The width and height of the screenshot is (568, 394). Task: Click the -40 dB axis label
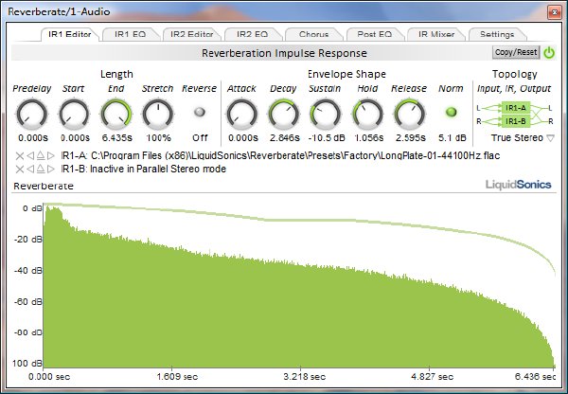tap(28, 270)
